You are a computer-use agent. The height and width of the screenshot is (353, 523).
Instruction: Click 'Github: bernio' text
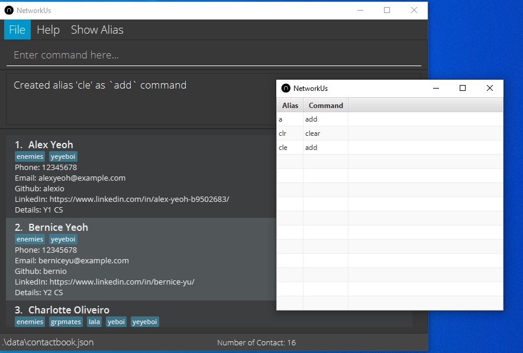tap(41, 271)
